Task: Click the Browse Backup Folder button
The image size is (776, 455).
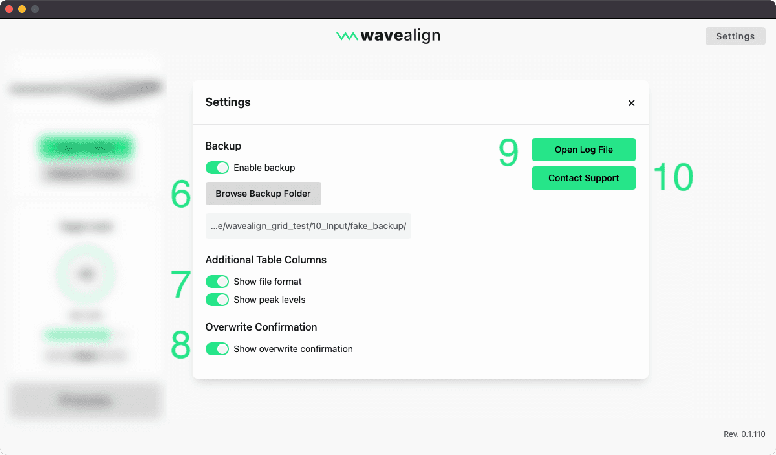Action: click(263, 194)
